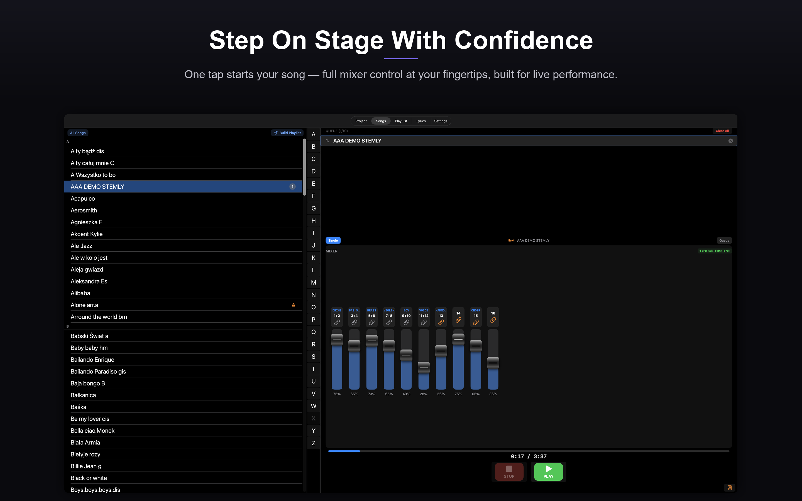Open the notes icon at bottom right corner
This screenshot has height=501, width=802.
(729, 488)
